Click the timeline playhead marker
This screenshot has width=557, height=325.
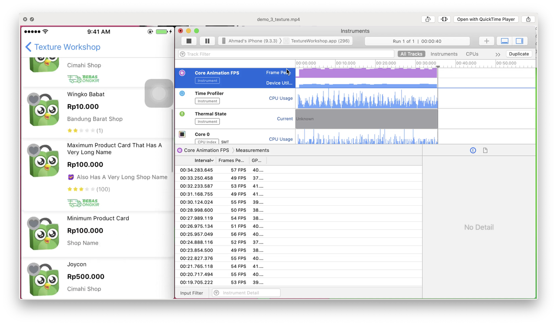pos(438,67)
